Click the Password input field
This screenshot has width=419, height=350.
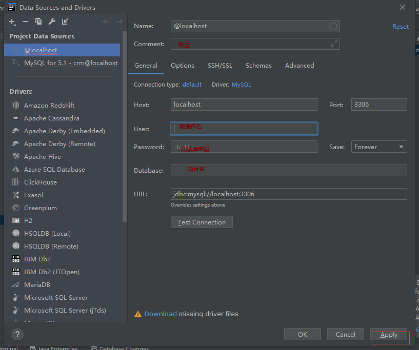pos(244,147)
